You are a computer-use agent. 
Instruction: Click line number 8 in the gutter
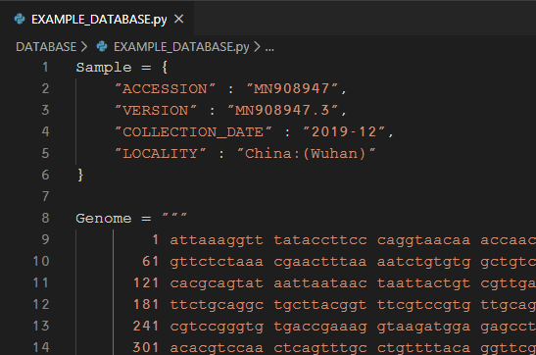coord(45,218)
